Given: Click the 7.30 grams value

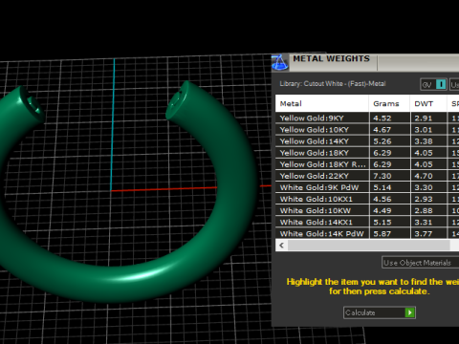Looking at the screenshot, I should pos(382,176).
